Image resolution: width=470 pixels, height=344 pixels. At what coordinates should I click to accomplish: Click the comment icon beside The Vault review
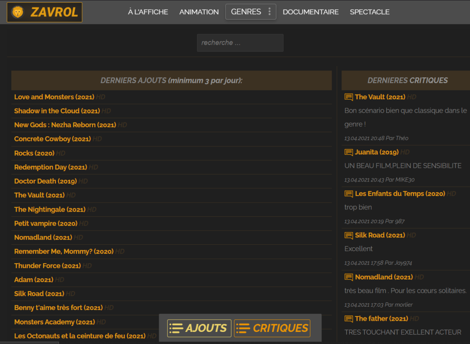click(x=349, y=97)
